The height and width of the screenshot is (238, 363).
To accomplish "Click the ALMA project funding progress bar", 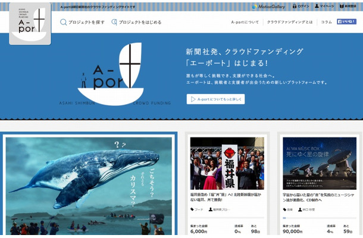I will click(x=320, y=218).
